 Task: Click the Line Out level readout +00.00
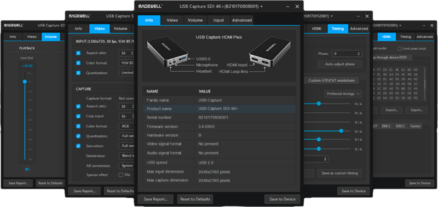click(x=27, y=66)
